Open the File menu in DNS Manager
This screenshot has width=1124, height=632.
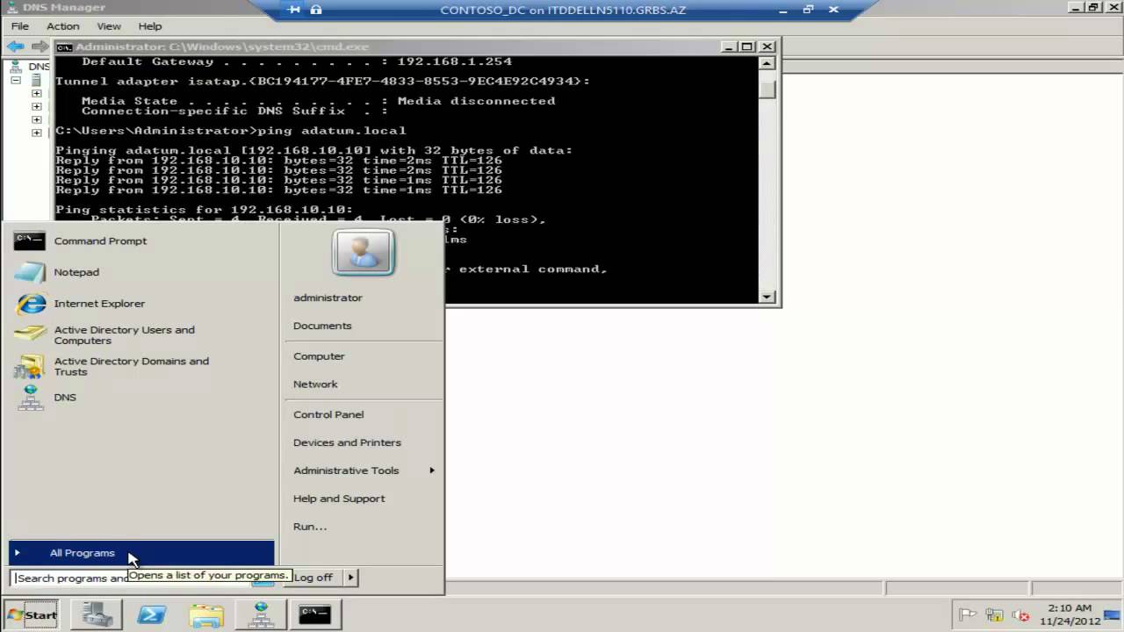click(x=20, y=26)
